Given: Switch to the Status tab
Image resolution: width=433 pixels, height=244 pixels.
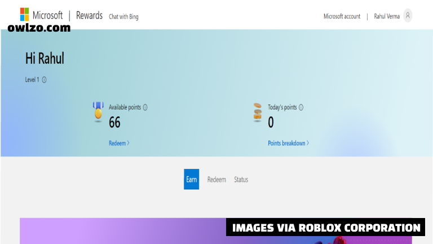Looking at the screenshot, I should pyautogui.click(x=241, y=180).
